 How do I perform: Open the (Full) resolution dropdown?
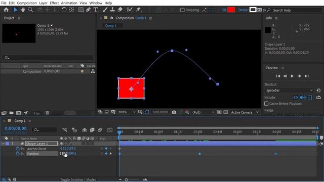point(203,112)
